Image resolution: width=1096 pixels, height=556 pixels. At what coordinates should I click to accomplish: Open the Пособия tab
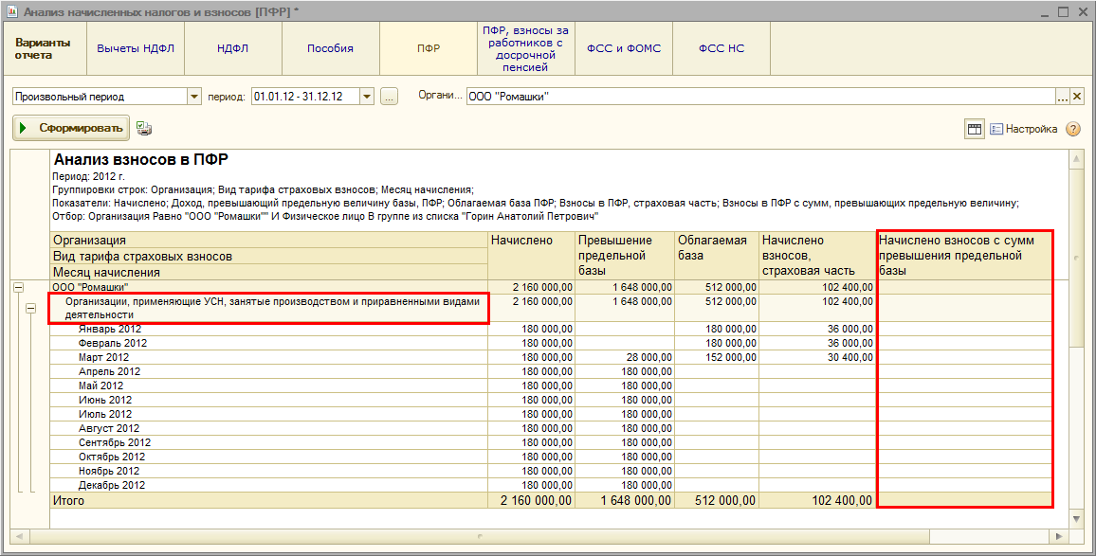(330, 48)
